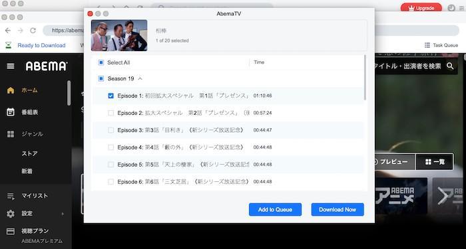Click Episode 1 time 01:10:46

(262, 96)
